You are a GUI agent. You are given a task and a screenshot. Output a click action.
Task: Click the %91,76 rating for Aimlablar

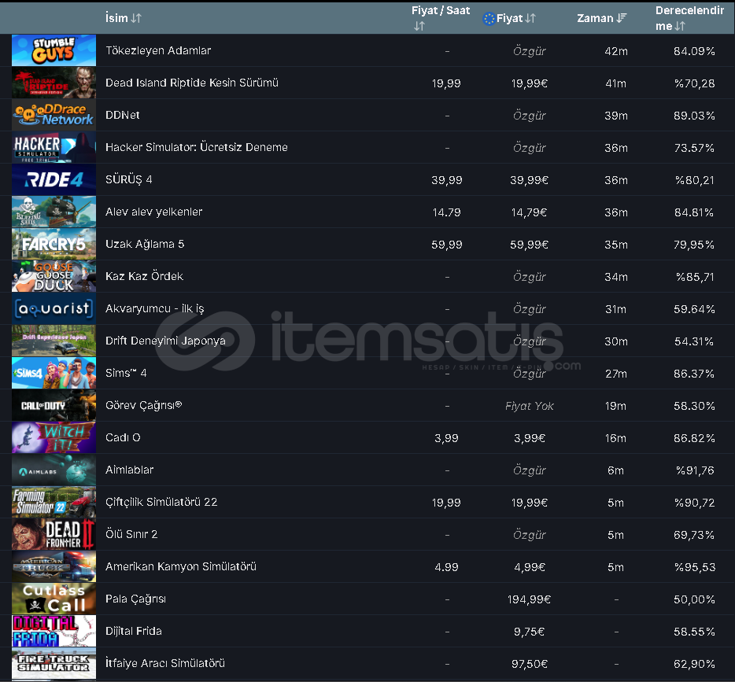pos(695,470)
